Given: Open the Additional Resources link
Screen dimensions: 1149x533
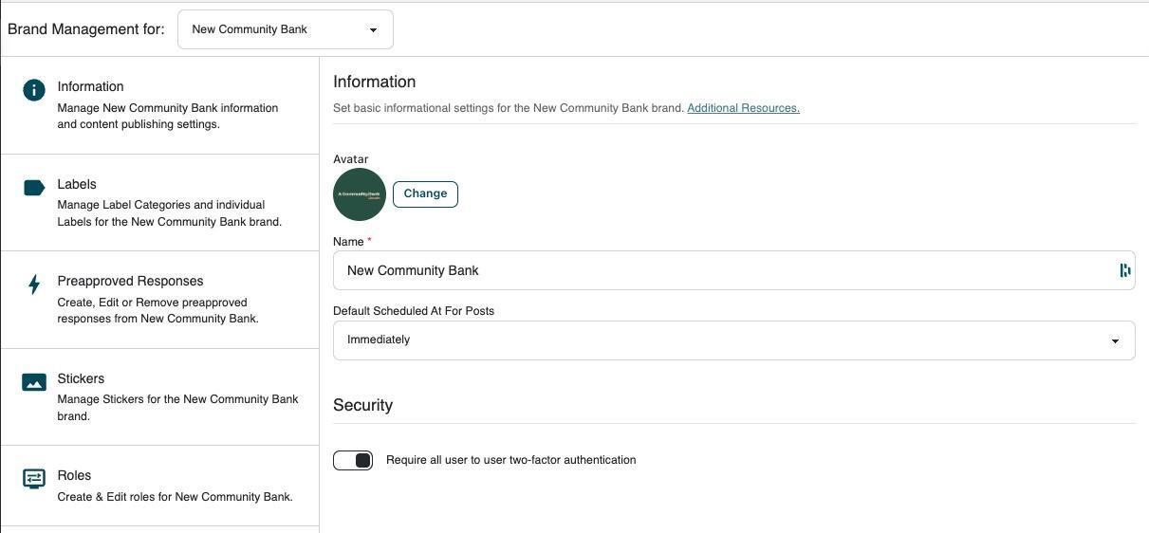Looking at the screenshot, I should (743, 108).
